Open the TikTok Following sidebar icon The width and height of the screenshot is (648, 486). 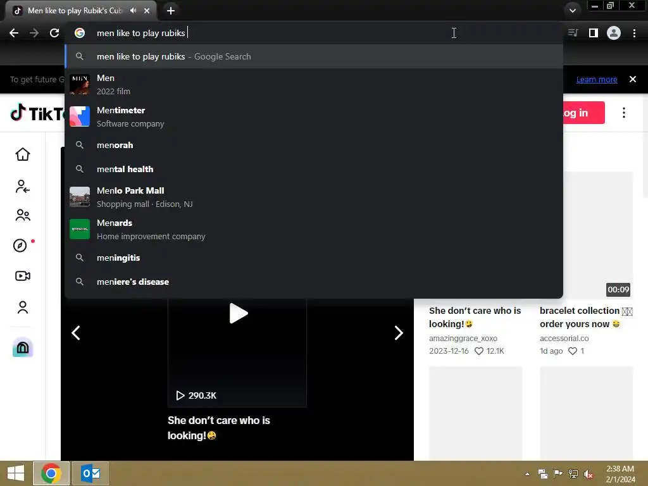(22, 187)
